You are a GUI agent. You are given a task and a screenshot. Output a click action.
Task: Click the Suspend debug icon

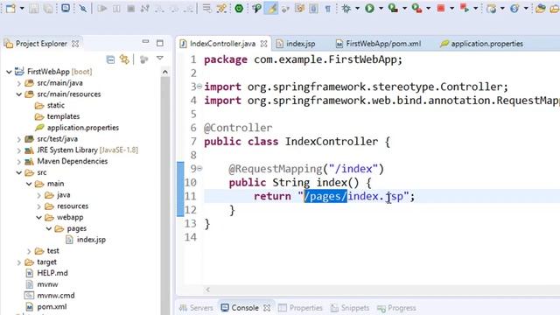tap(116, 8)
